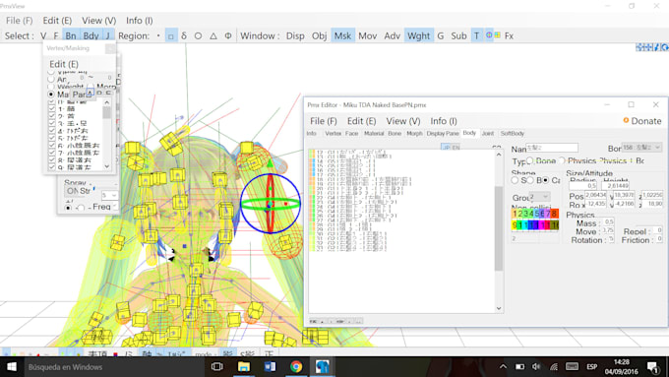This screenshot has height=377, width=669.
Task: Open the Mov window
Action: pos(367,35)
